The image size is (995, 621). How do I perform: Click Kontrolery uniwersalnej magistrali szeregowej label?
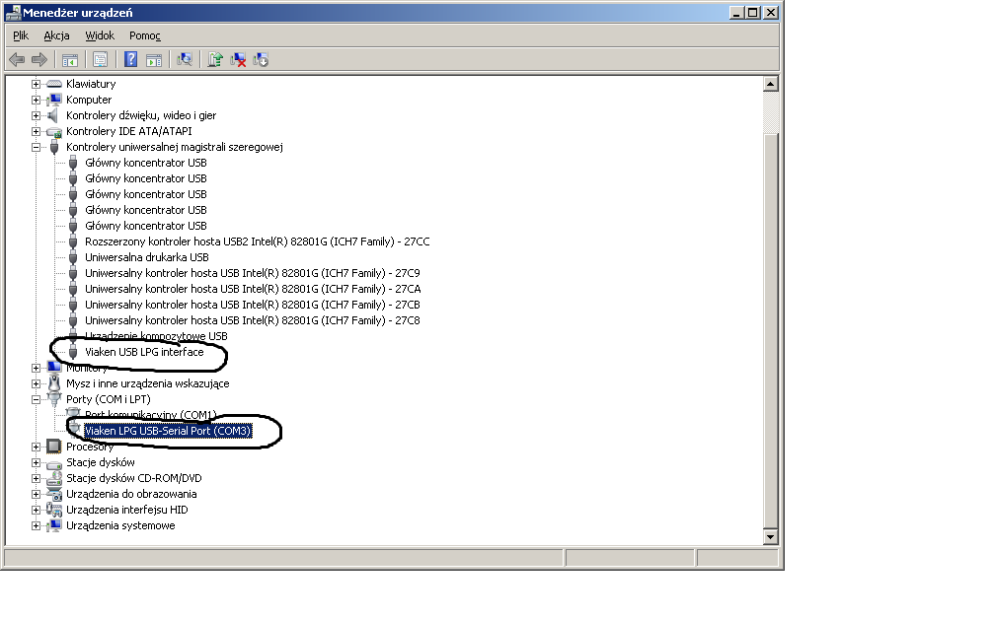click(175, 147)
